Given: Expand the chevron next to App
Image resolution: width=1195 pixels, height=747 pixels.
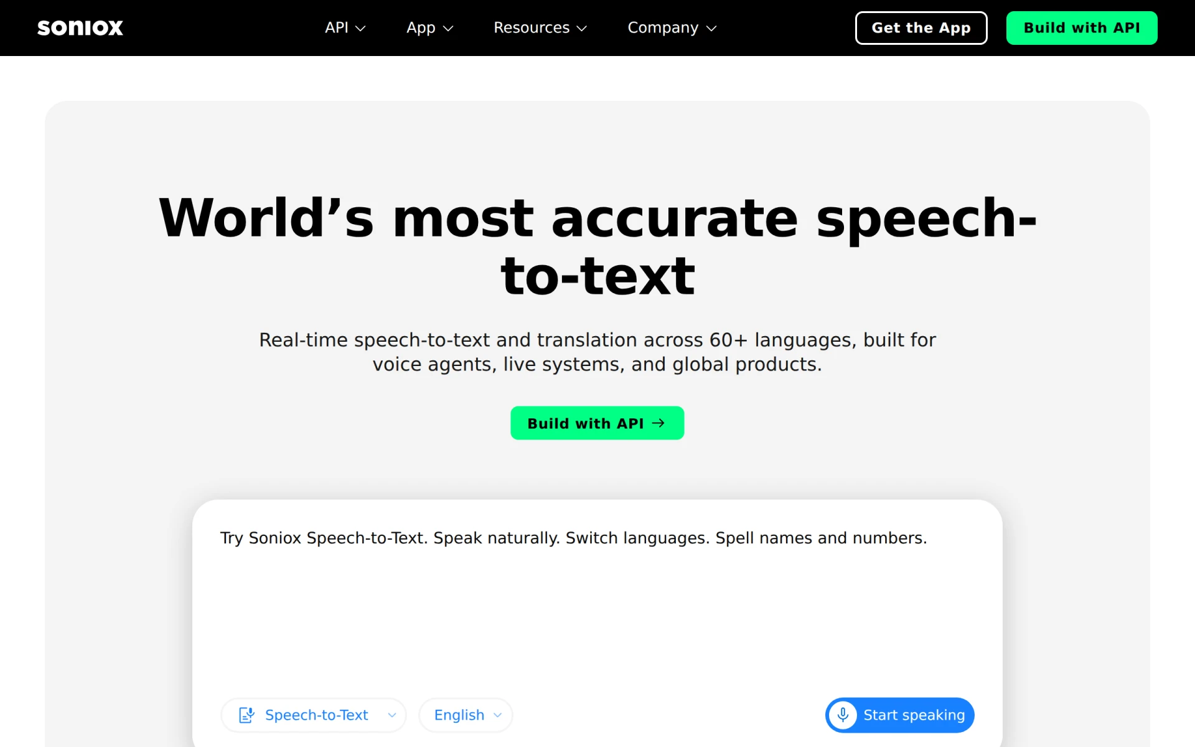Looking at the screenshot, I should pyautogui.click(x=448, y=29).
